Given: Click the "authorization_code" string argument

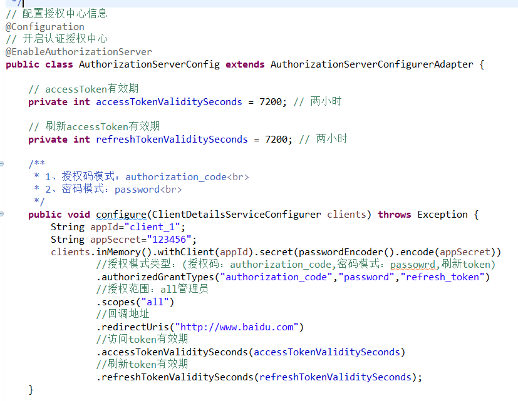Looking at the screenshot, I should click(276, 277).
